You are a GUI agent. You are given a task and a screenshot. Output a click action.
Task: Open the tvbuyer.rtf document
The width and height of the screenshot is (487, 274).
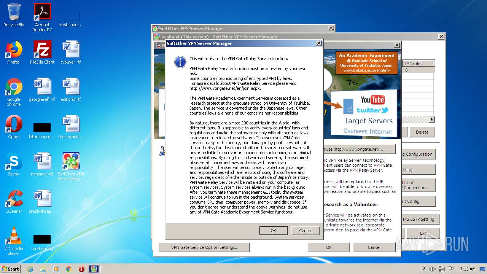pos(71,53)
